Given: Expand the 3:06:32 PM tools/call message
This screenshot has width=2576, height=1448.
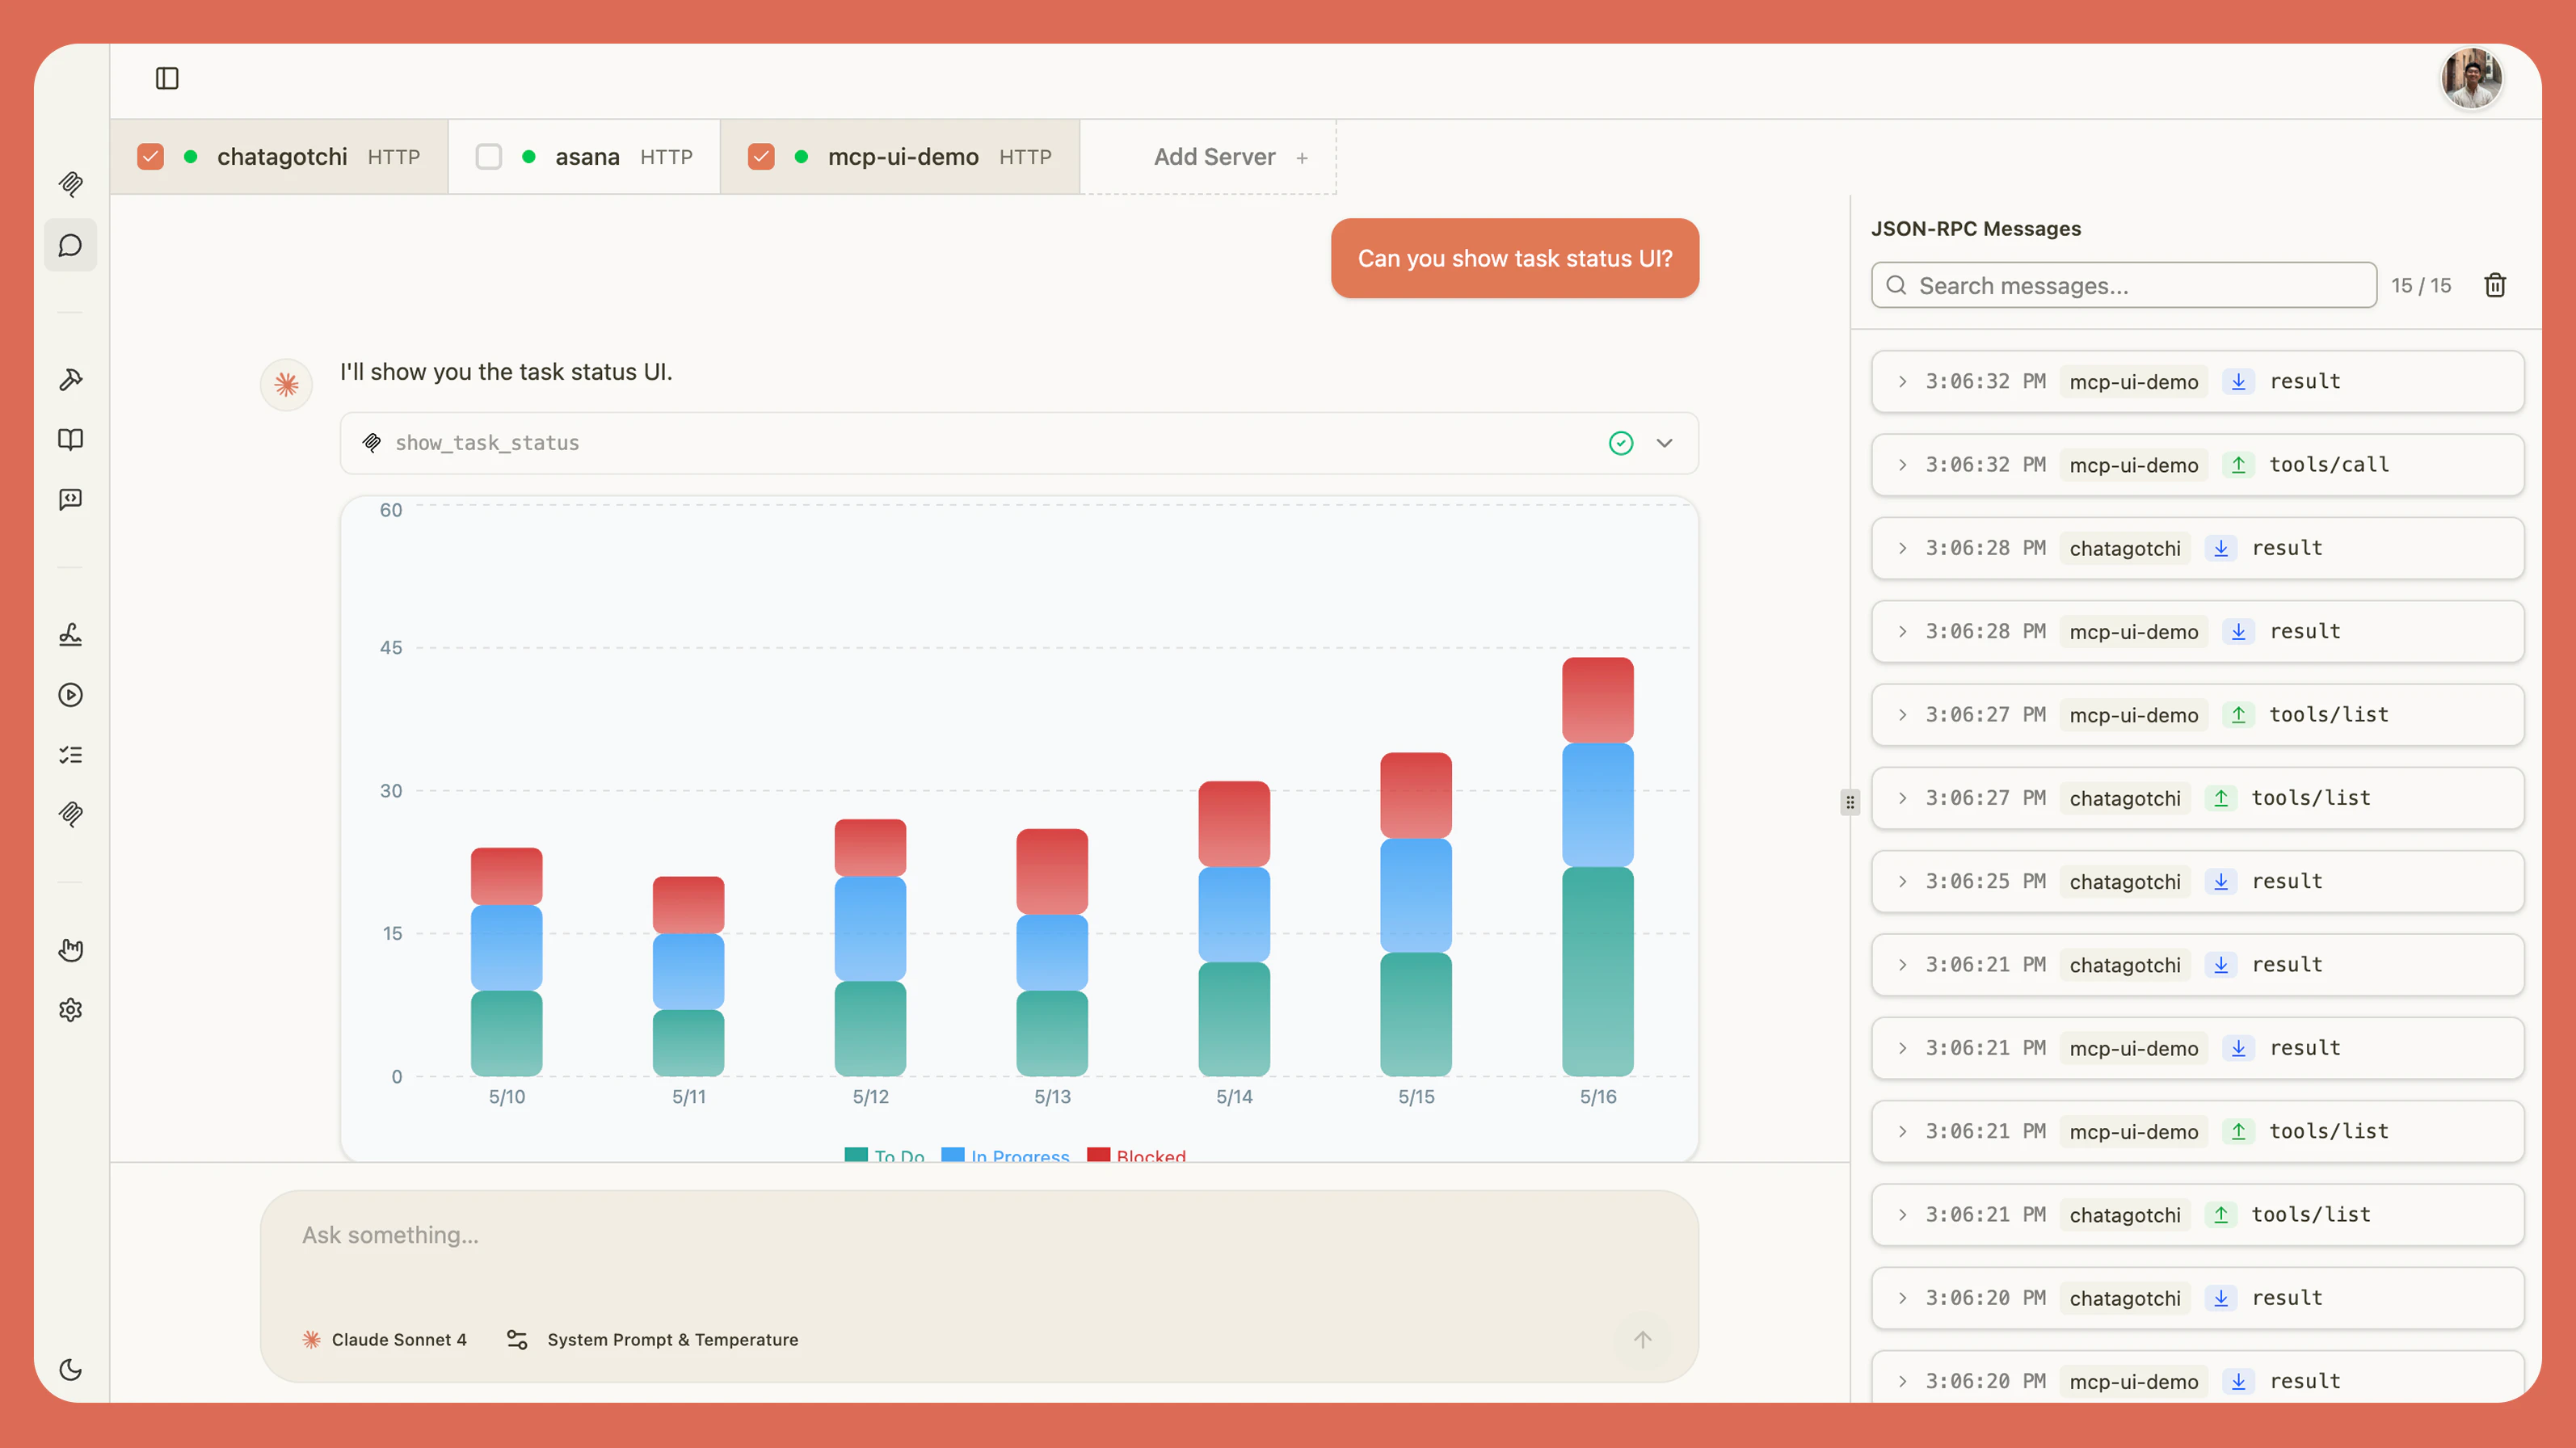Looking at the screenshot, I should [1902, 465].
